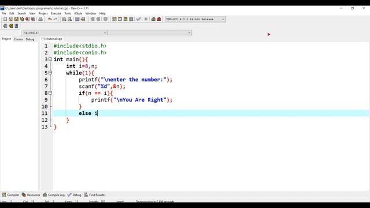Place cursor after 'else i' on line 11

click(98, 113)
